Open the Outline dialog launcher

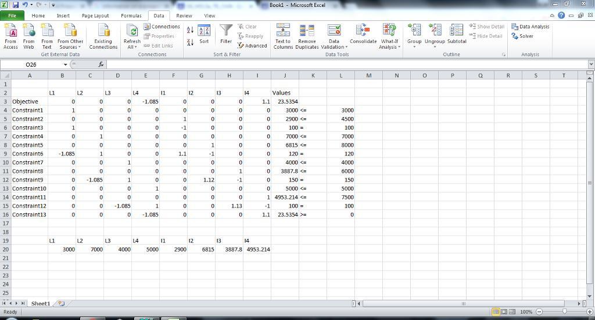504,54
